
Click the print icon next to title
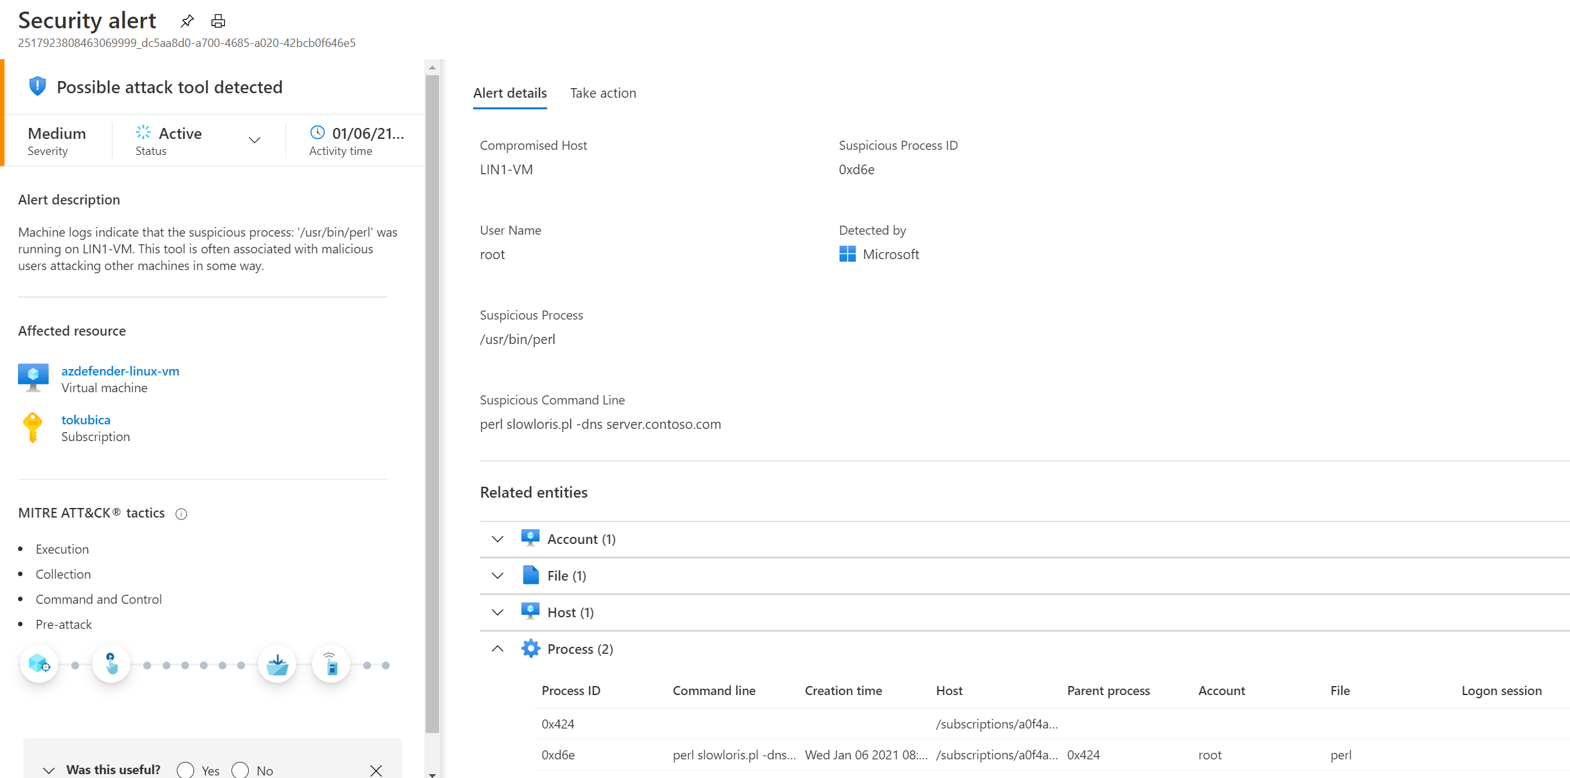click(218, 21)
